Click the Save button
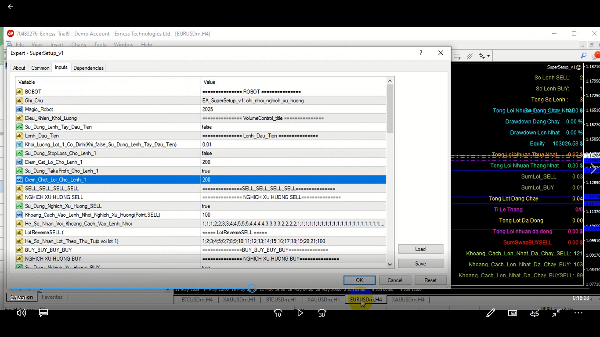Image resolution: width=600 pixels, height=337 pixels. tap(420, 263)
